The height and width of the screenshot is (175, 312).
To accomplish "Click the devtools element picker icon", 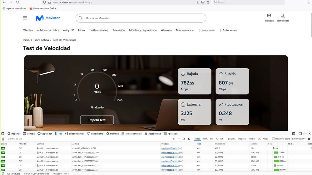I will (3, 134).
